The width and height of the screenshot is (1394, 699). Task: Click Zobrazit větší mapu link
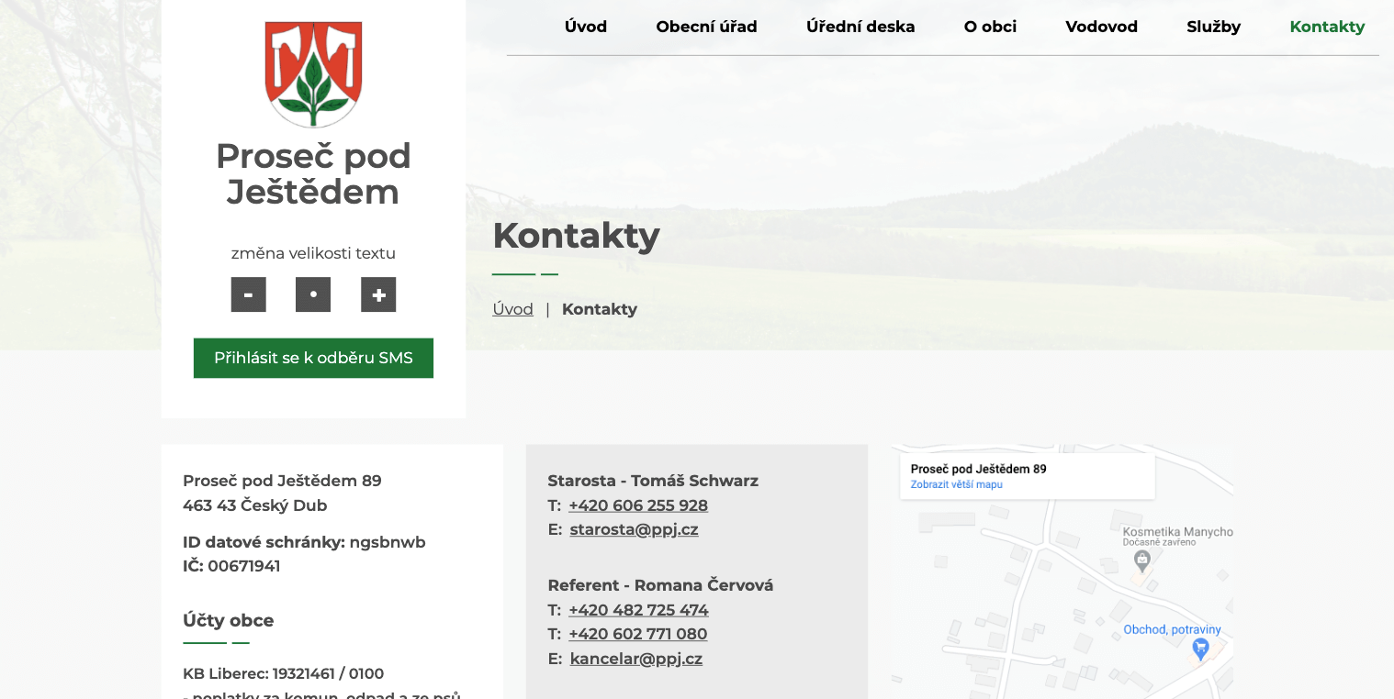tap(956, 484)
